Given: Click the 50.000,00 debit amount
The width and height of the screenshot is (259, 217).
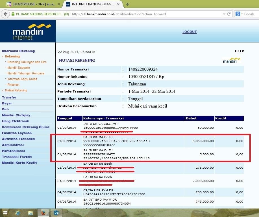Looking at the screenshot, I should (x=206, y=128).
